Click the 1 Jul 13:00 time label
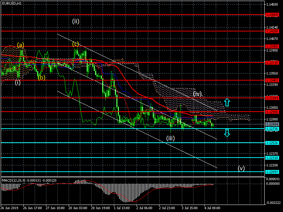This screenshot has width=283, height=212. coord(122,208)
